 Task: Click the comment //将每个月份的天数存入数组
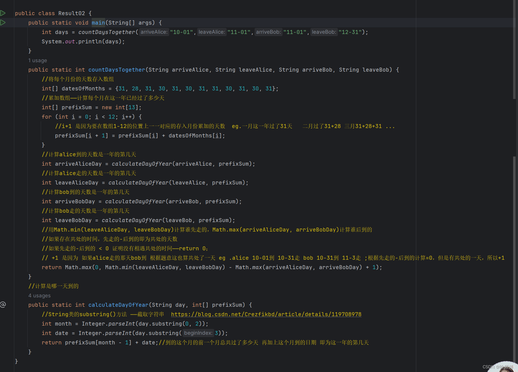[78, 79]
